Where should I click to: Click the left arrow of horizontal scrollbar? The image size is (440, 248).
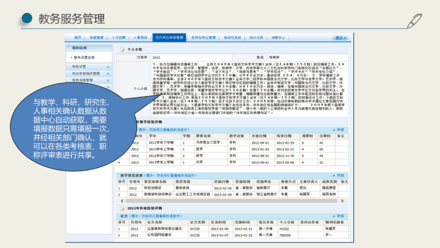122,201
